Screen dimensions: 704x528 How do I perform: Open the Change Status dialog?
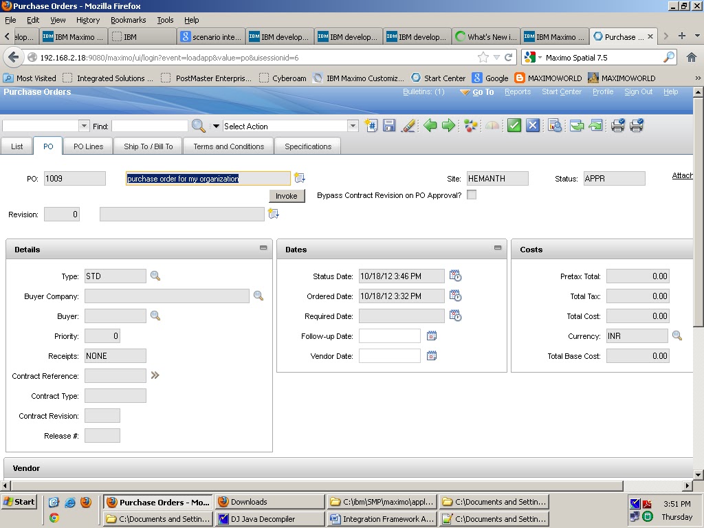(x=470, y=125)
